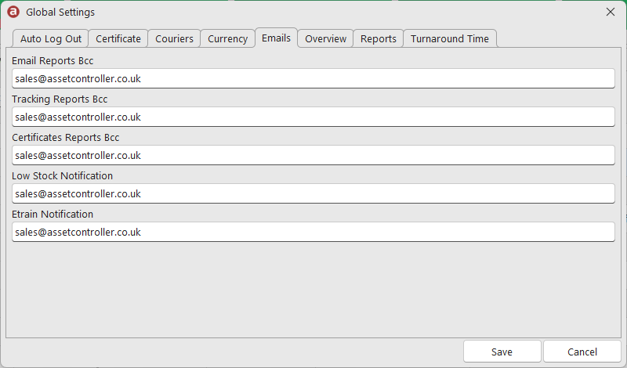Select the Emails tab
The image size is (627, 368).
277,38
